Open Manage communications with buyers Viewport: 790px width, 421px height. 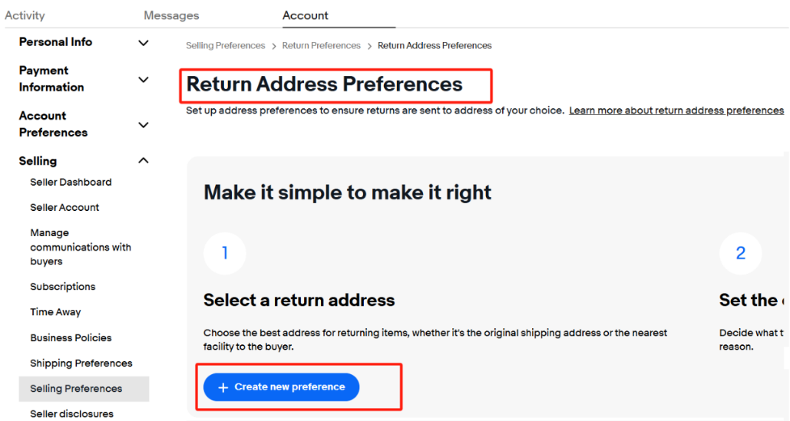pos(80,247)
